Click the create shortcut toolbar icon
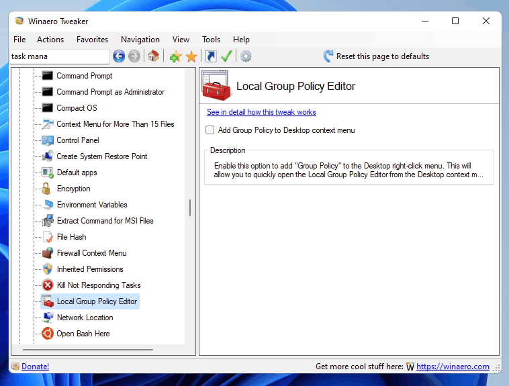 point(211,56)
